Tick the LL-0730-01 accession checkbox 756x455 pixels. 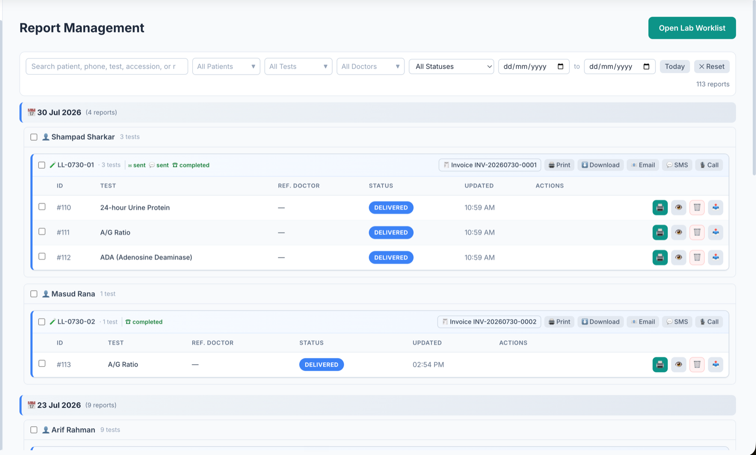point(42,165)
